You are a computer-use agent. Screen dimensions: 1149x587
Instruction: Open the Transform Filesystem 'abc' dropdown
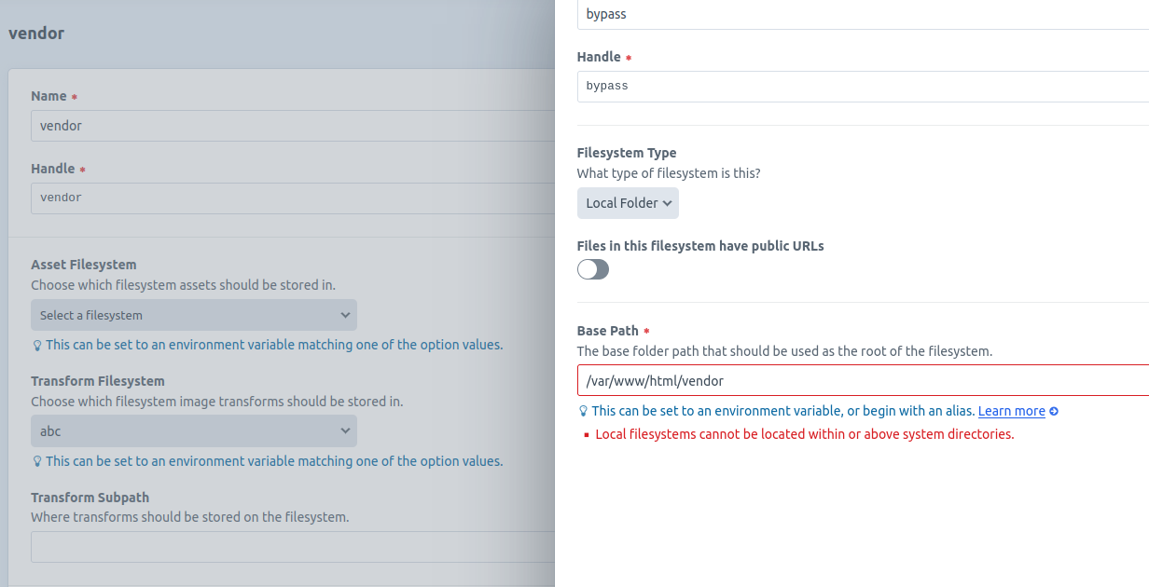[x=194, y=431]
